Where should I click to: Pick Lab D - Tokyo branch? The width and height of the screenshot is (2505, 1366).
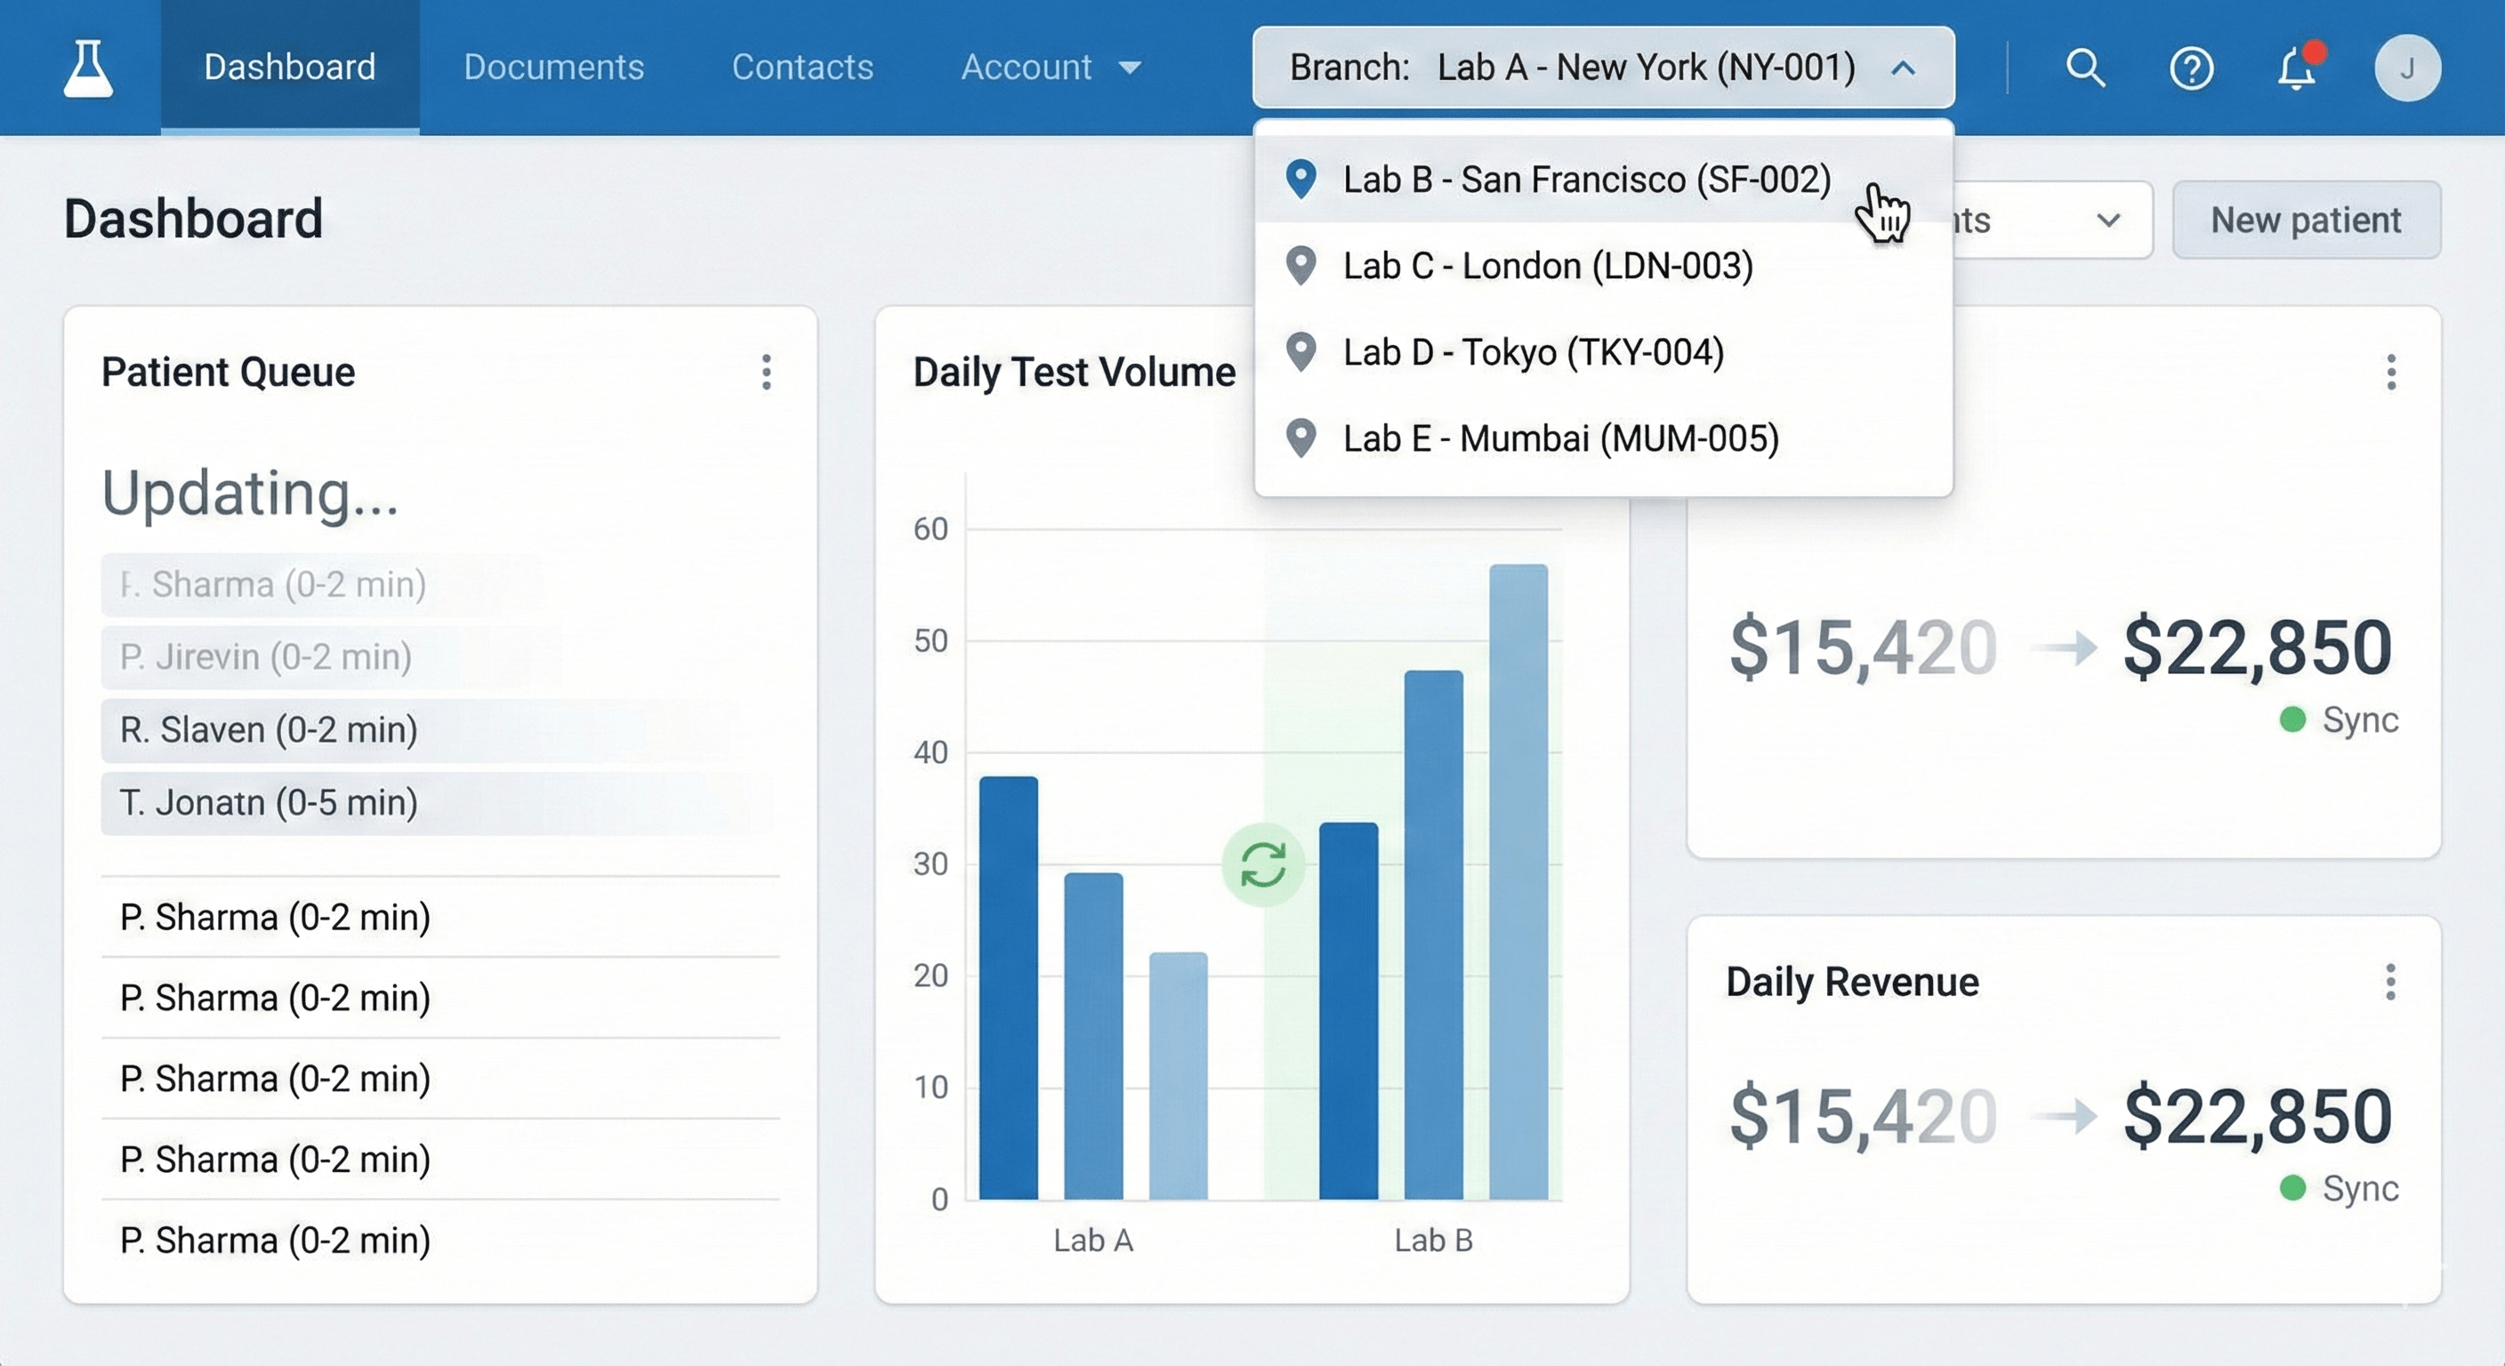pyautogui.click(x=1533, y=352)
